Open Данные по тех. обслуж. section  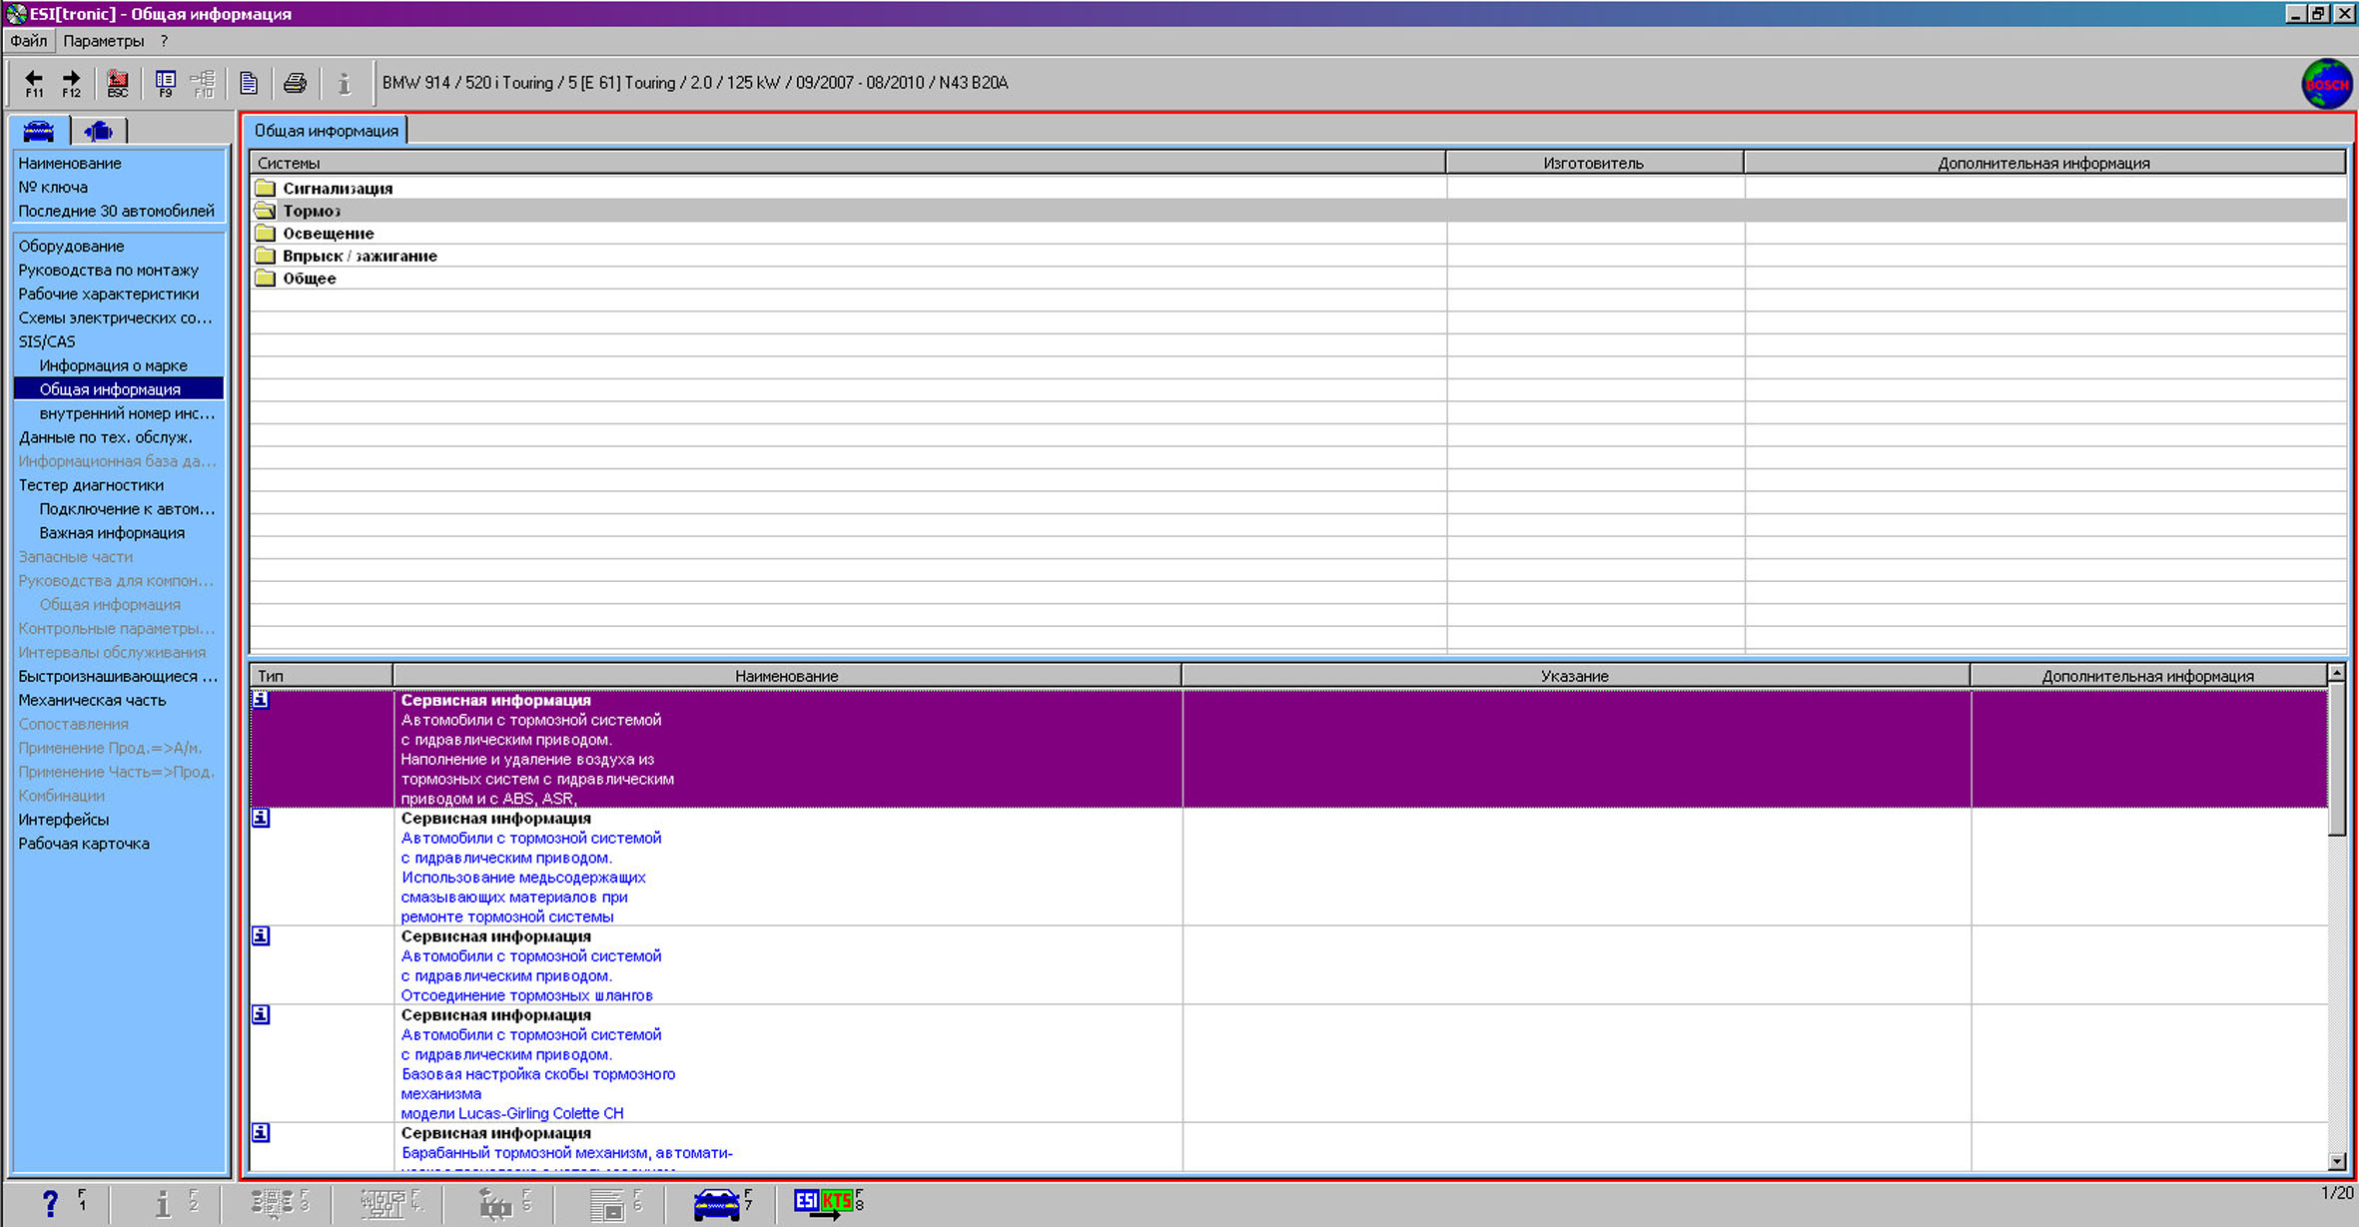pos(105,437)
